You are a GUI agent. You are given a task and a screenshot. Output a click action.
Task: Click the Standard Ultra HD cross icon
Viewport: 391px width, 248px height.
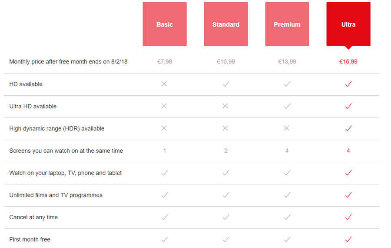tap(225, 106)
